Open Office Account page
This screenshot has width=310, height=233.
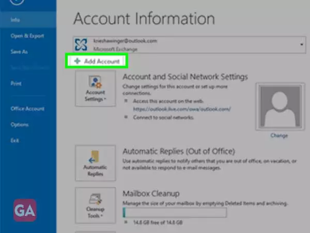coord(27,109)
